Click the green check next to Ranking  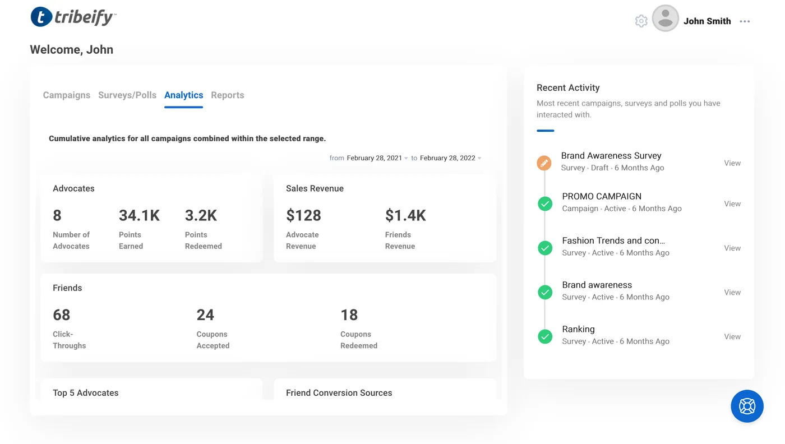coord(545,336)
